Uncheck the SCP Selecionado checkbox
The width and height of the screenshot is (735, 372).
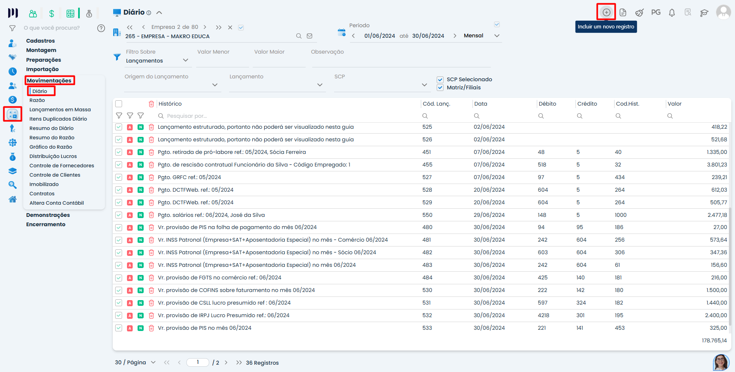[x=440, y=80]
